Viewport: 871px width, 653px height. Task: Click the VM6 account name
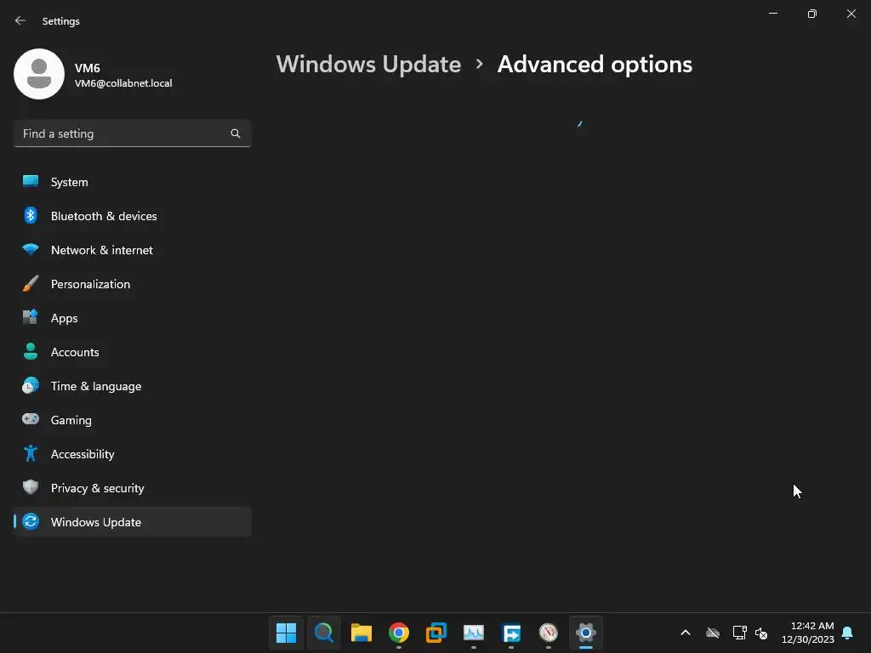tap(88, 68)
